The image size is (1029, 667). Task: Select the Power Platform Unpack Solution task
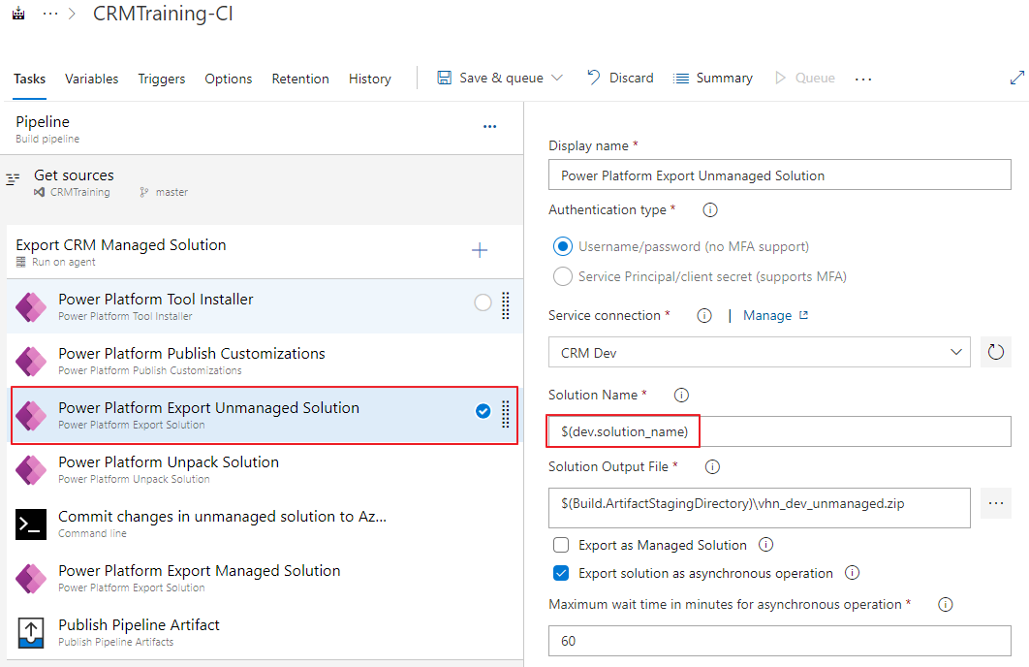265,470
